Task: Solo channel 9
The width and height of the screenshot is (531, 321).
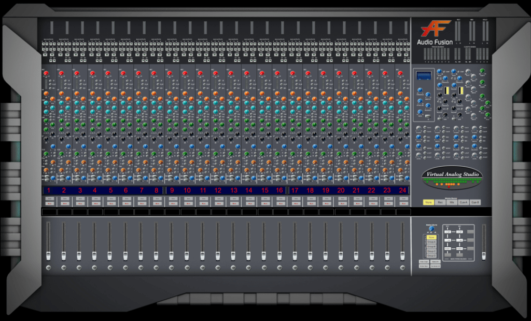Action: coord(172,198)
